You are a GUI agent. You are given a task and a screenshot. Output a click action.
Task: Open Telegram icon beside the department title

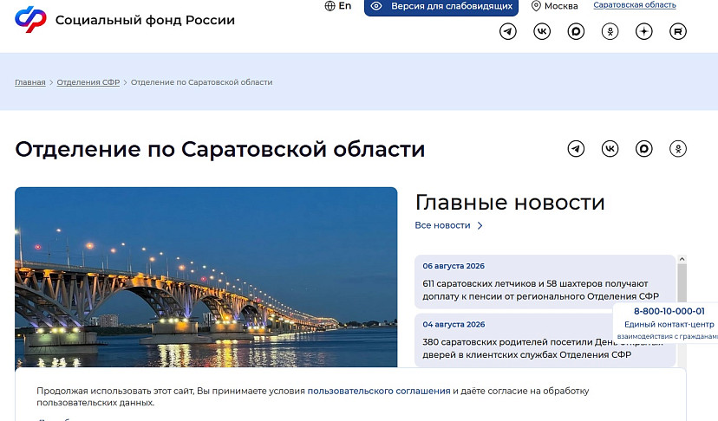pyautogui.click(x=576, y=149)
